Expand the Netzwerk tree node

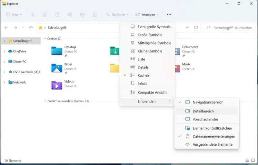5,82
